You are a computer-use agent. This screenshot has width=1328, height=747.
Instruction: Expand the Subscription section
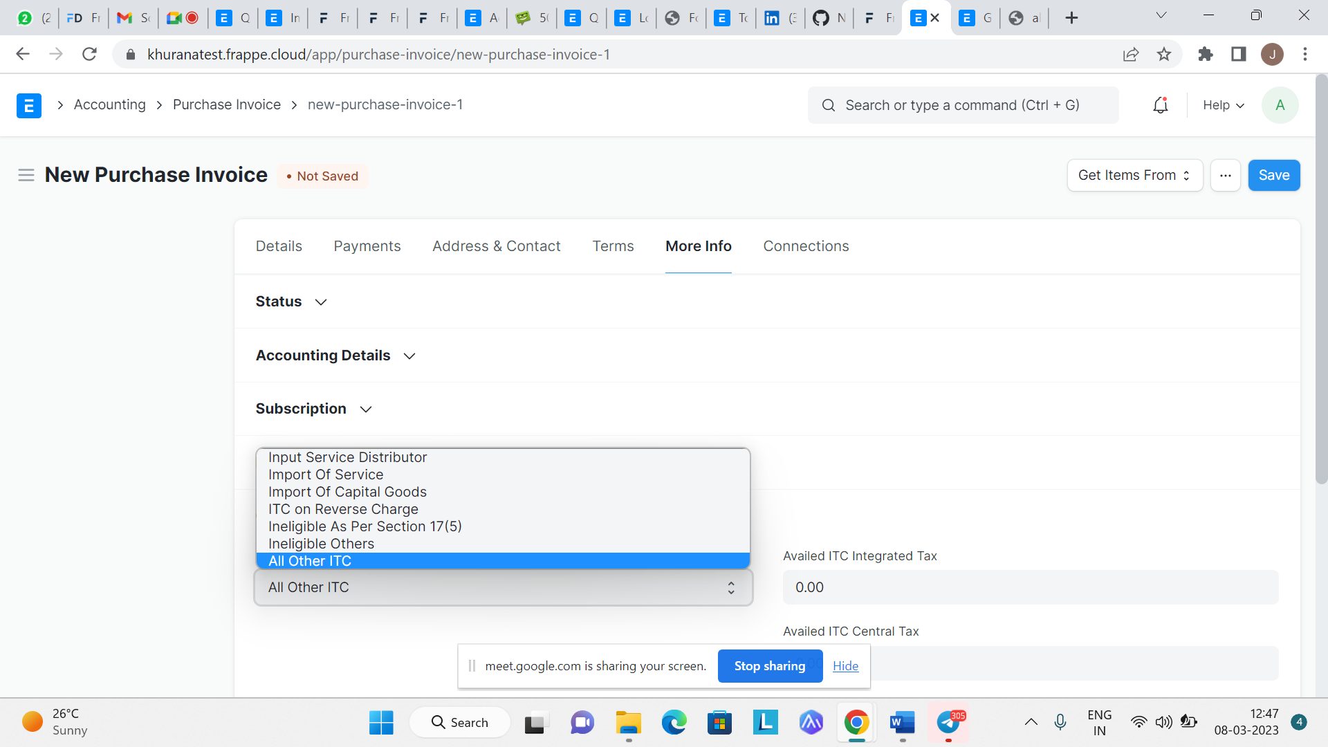[313, 409]
